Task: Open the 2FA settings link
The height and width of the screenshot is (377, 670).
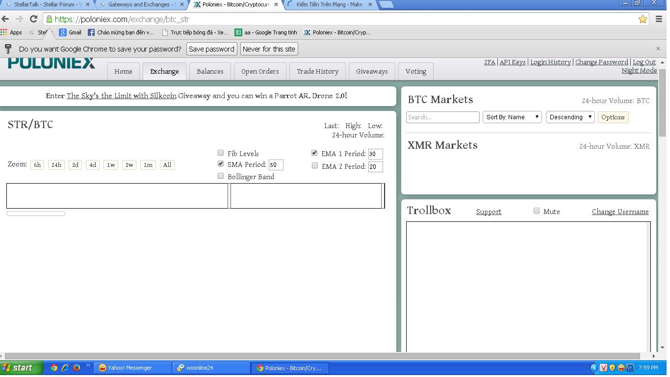Action: pyautogui.click(x=490, y=62)
